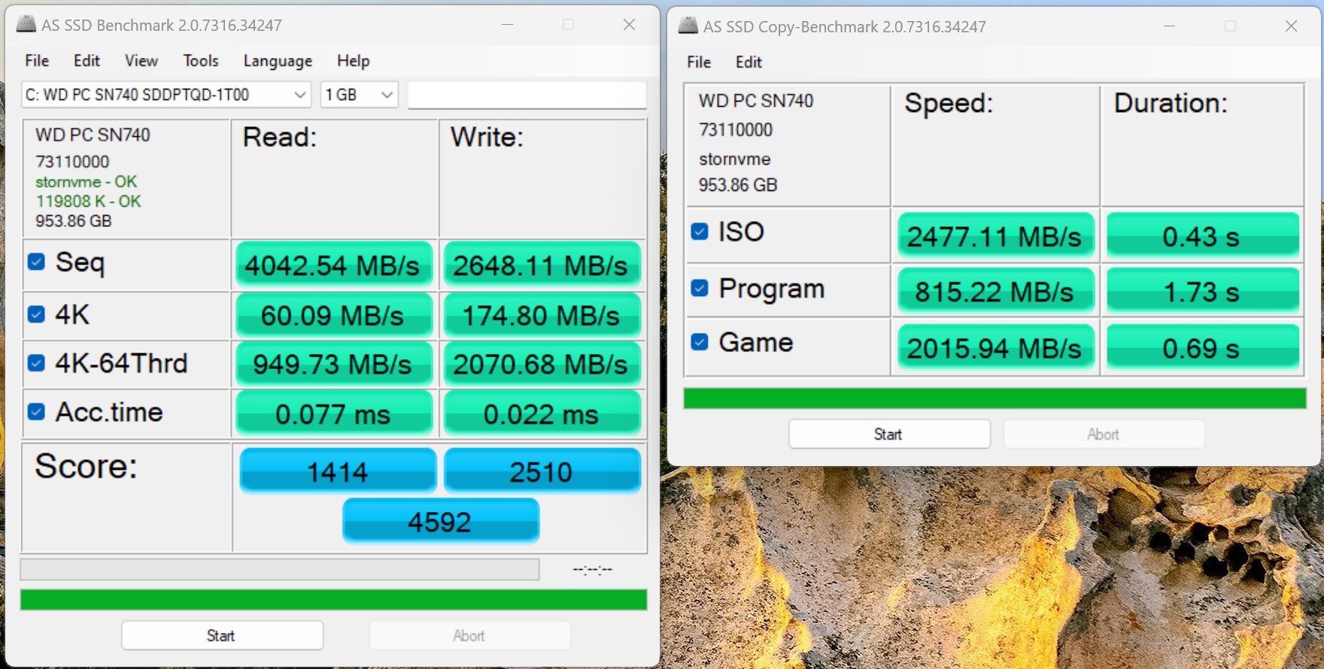Click Seq write result 2648.11 MB/s
The height and width of the screenshot is (669, 1324).
click(x=542, y=265)
